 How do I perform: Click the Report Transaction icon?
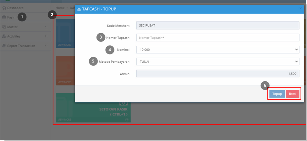pyautogui.click(x=4, y=46)
